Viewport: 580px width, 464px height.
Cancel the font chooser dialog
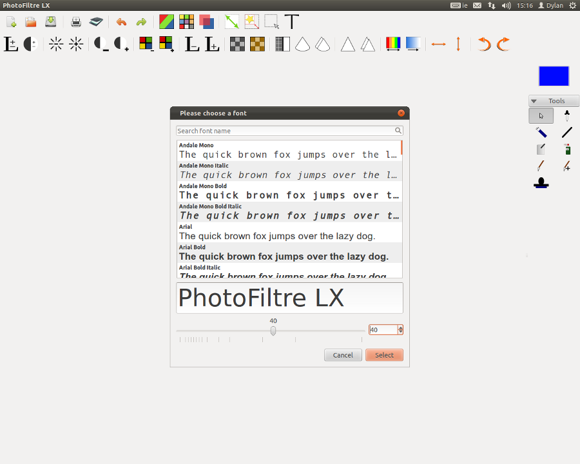coord(343,355)
